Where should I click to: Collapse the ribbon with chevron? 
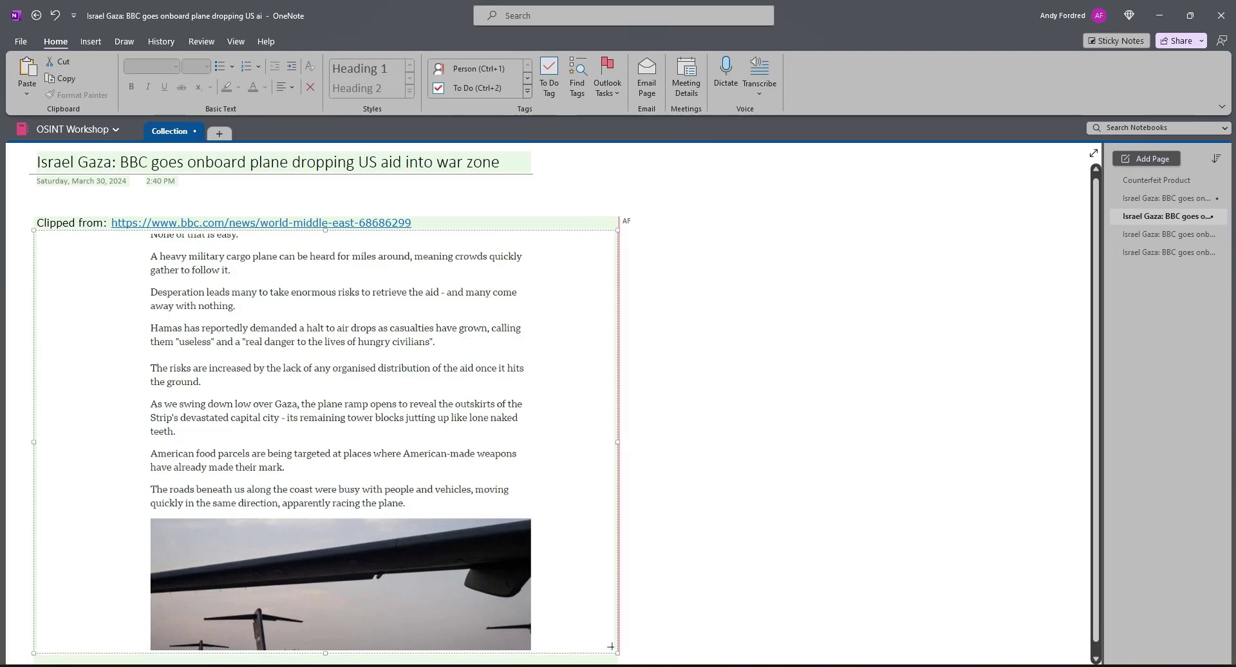pyautogui.click(x=1222, y=106)
